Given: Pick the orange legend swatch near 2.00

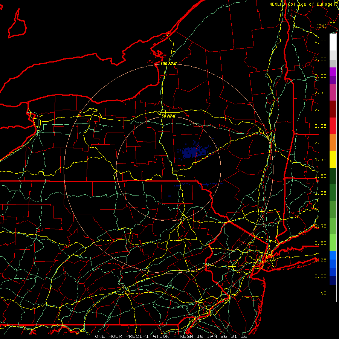Looking at the screenshot, I should tap(333, 143).
